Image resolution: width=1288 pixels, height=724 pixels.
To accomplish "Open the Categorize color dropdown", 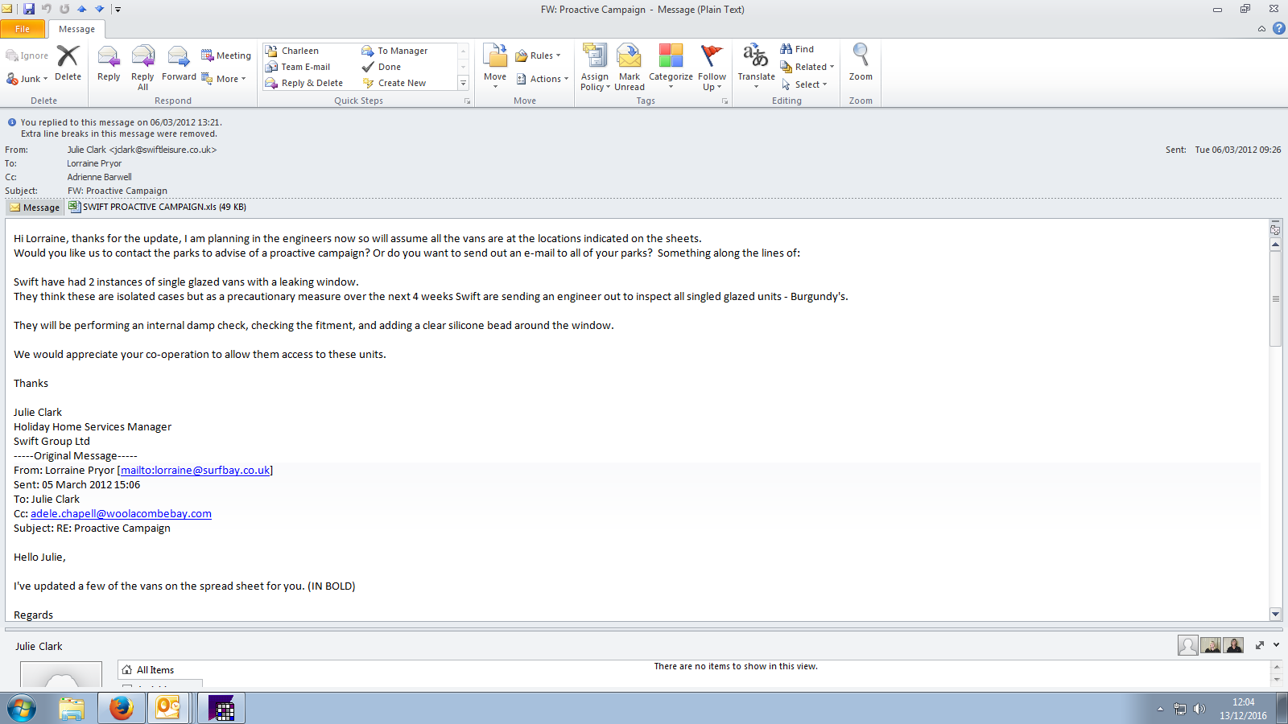I will pyautogui.click(x=671, y=67).
